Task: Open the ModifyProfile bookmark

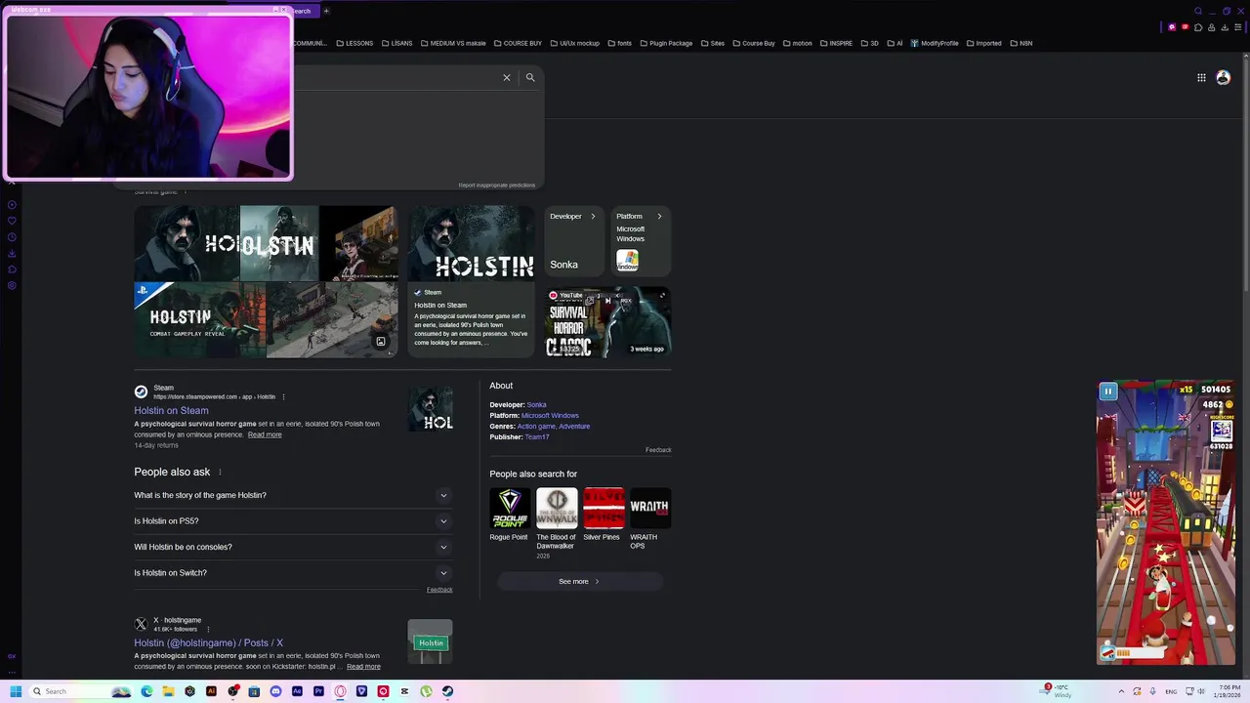Action: pos(935,43)
